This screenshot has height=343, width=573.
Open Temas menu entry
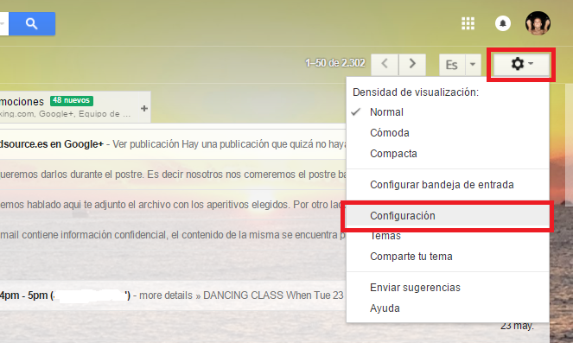(x=448, y=237)
